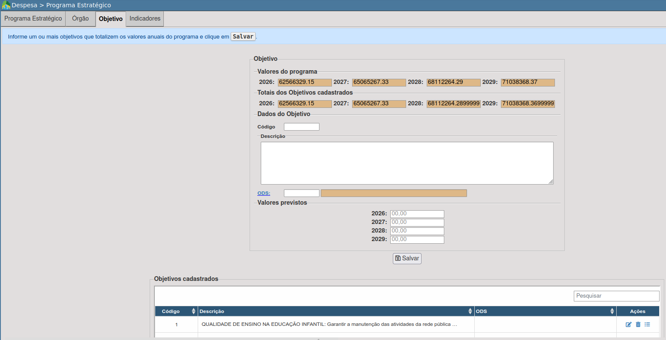This screenshot has height=340, width=666.
Task: Click the application logo in the title bar
Action: click(x=6, y=5)
